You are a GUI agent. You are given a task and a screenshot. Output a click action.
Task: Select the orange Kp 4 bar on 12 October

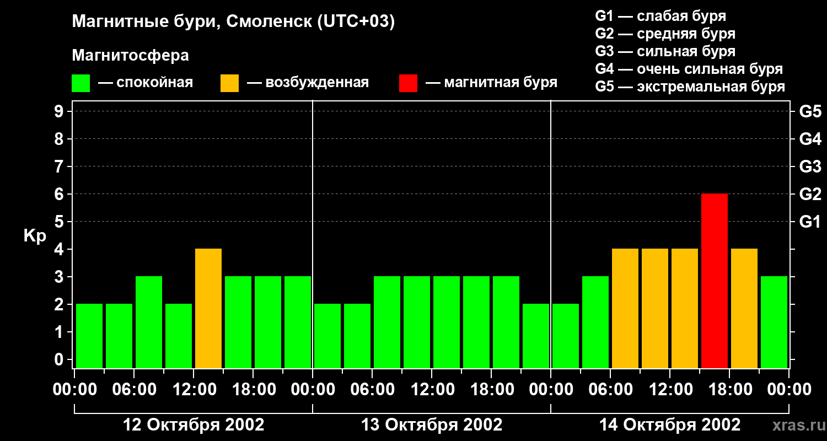tap(208, 308)
